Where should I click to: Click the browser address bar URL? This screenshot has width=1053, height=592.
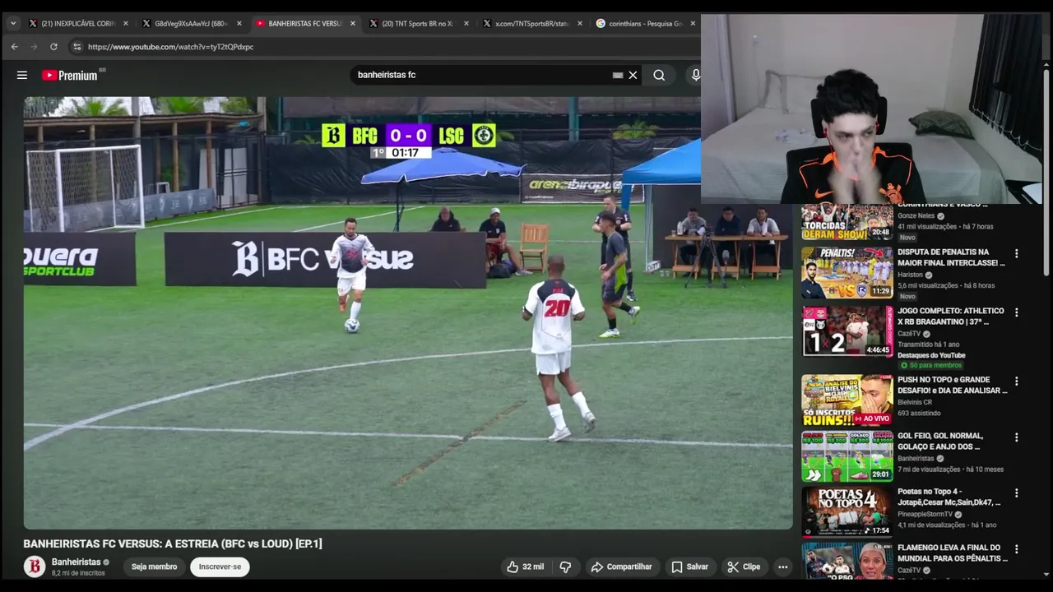point(171,47)
